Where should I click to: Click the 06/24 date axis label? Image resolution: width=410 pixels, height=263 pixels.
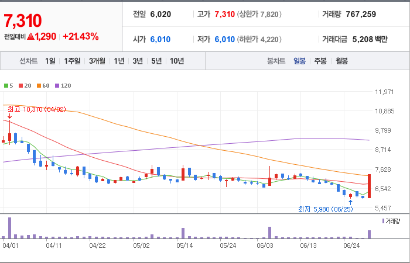[x=351, y=246]
